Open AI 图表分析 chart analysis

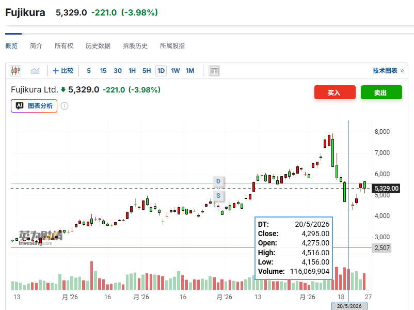click(34, 106)
